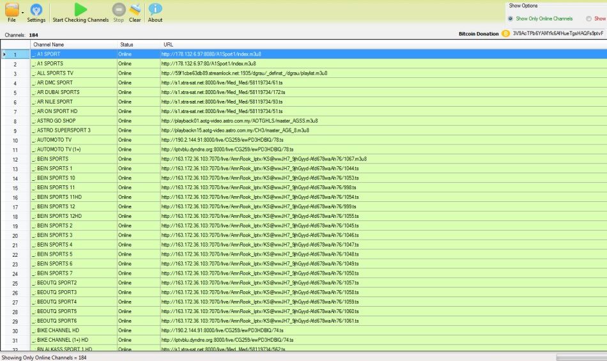This screenshot has height=361, width=607.
Task: Click the Online status of row 10
Action: [x=125, y=140]
